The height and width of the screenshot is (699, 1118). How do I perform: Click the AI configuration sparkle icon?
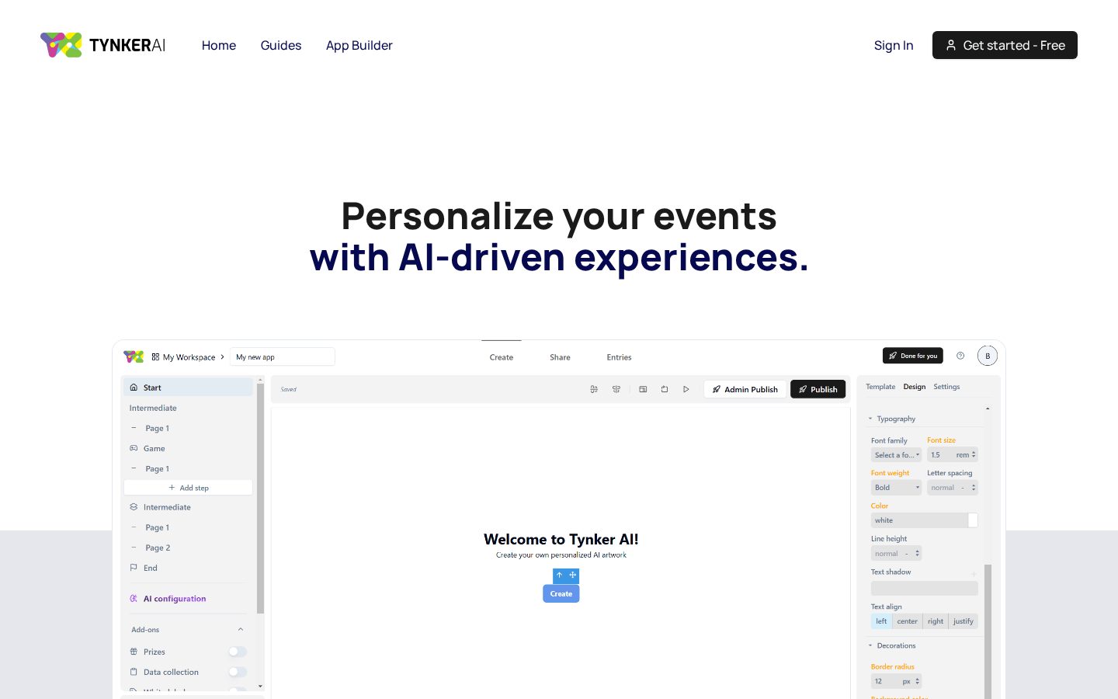coord(134,599)
